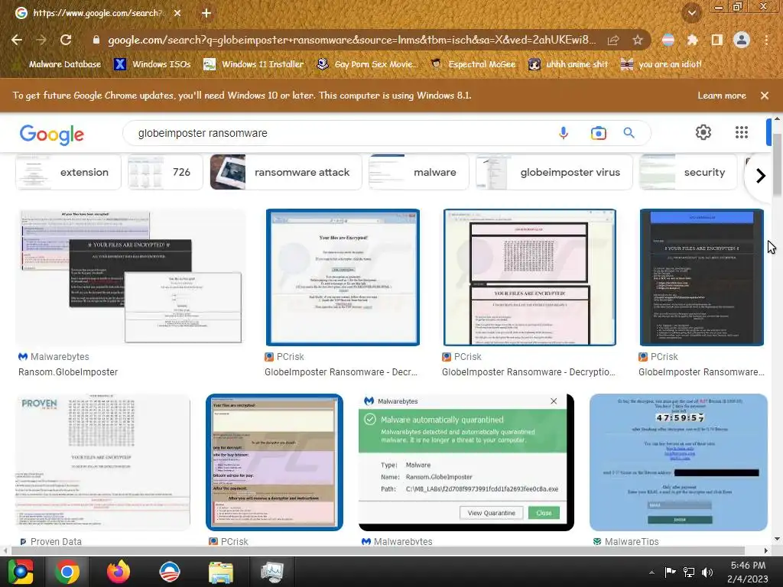The width and height of the screenshot is (783, 587).
Task: Open PCrisk Your files are Encrypted thumbnail
Action: [343, 277]
